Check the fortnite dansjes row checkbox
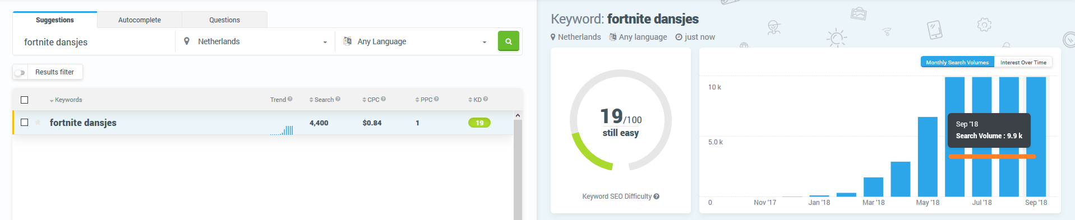Viewport: 1075px width, 220px height. point(24,123)
